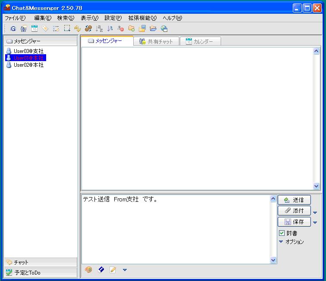Open the 予定とToDo sidebar panel
The width and height of the screenshot is (326, 281).
point(41,272)
